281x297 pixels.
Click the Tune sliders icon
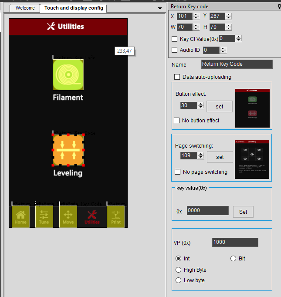(x=44, y=217)
